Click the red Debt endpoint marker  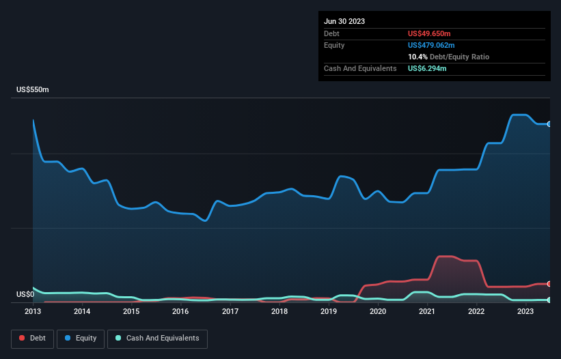click(549, 284)
